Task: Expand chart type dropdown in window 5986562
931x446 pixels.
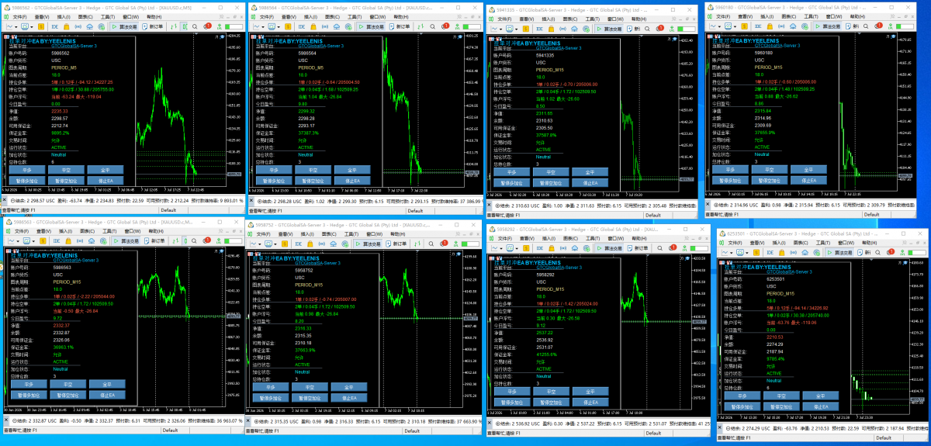Action: coord(16,27)
